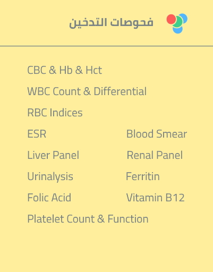The width and height of the screenshot is (213, 272).
Task: Click the Arabic heading فحوصات التدخين
Action: pyautogui.click(x=111, y=22)
